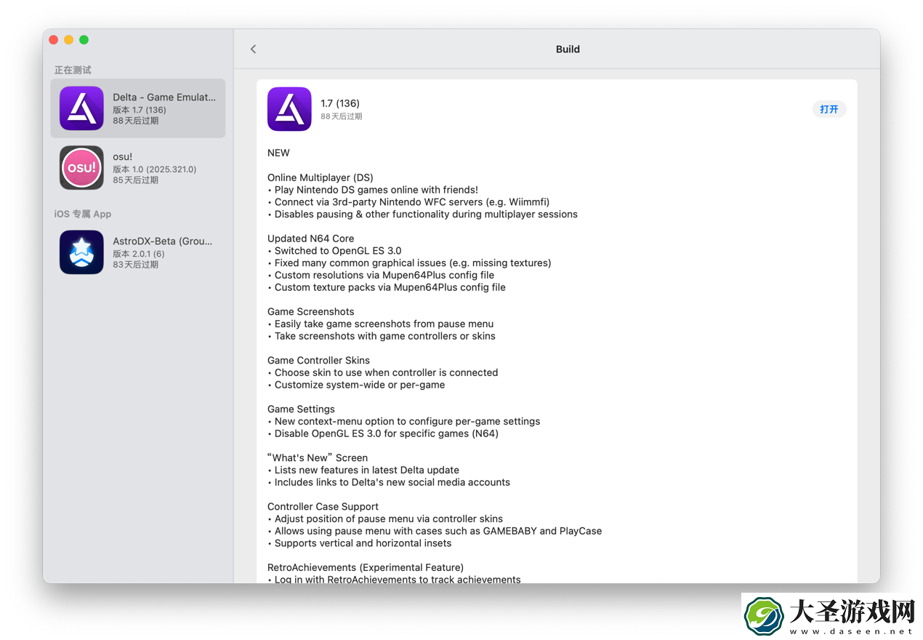The width and height of the screenshot is (923, 640).
Task: Click the 'Disables pausing' multiplayer line
Action: 422,215
